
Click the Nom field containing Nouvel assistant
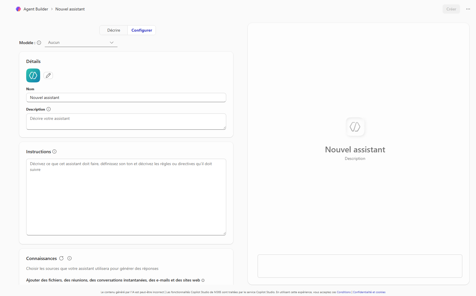[126, 98]
